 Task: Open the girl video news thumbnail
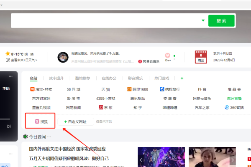coord(212,157)
